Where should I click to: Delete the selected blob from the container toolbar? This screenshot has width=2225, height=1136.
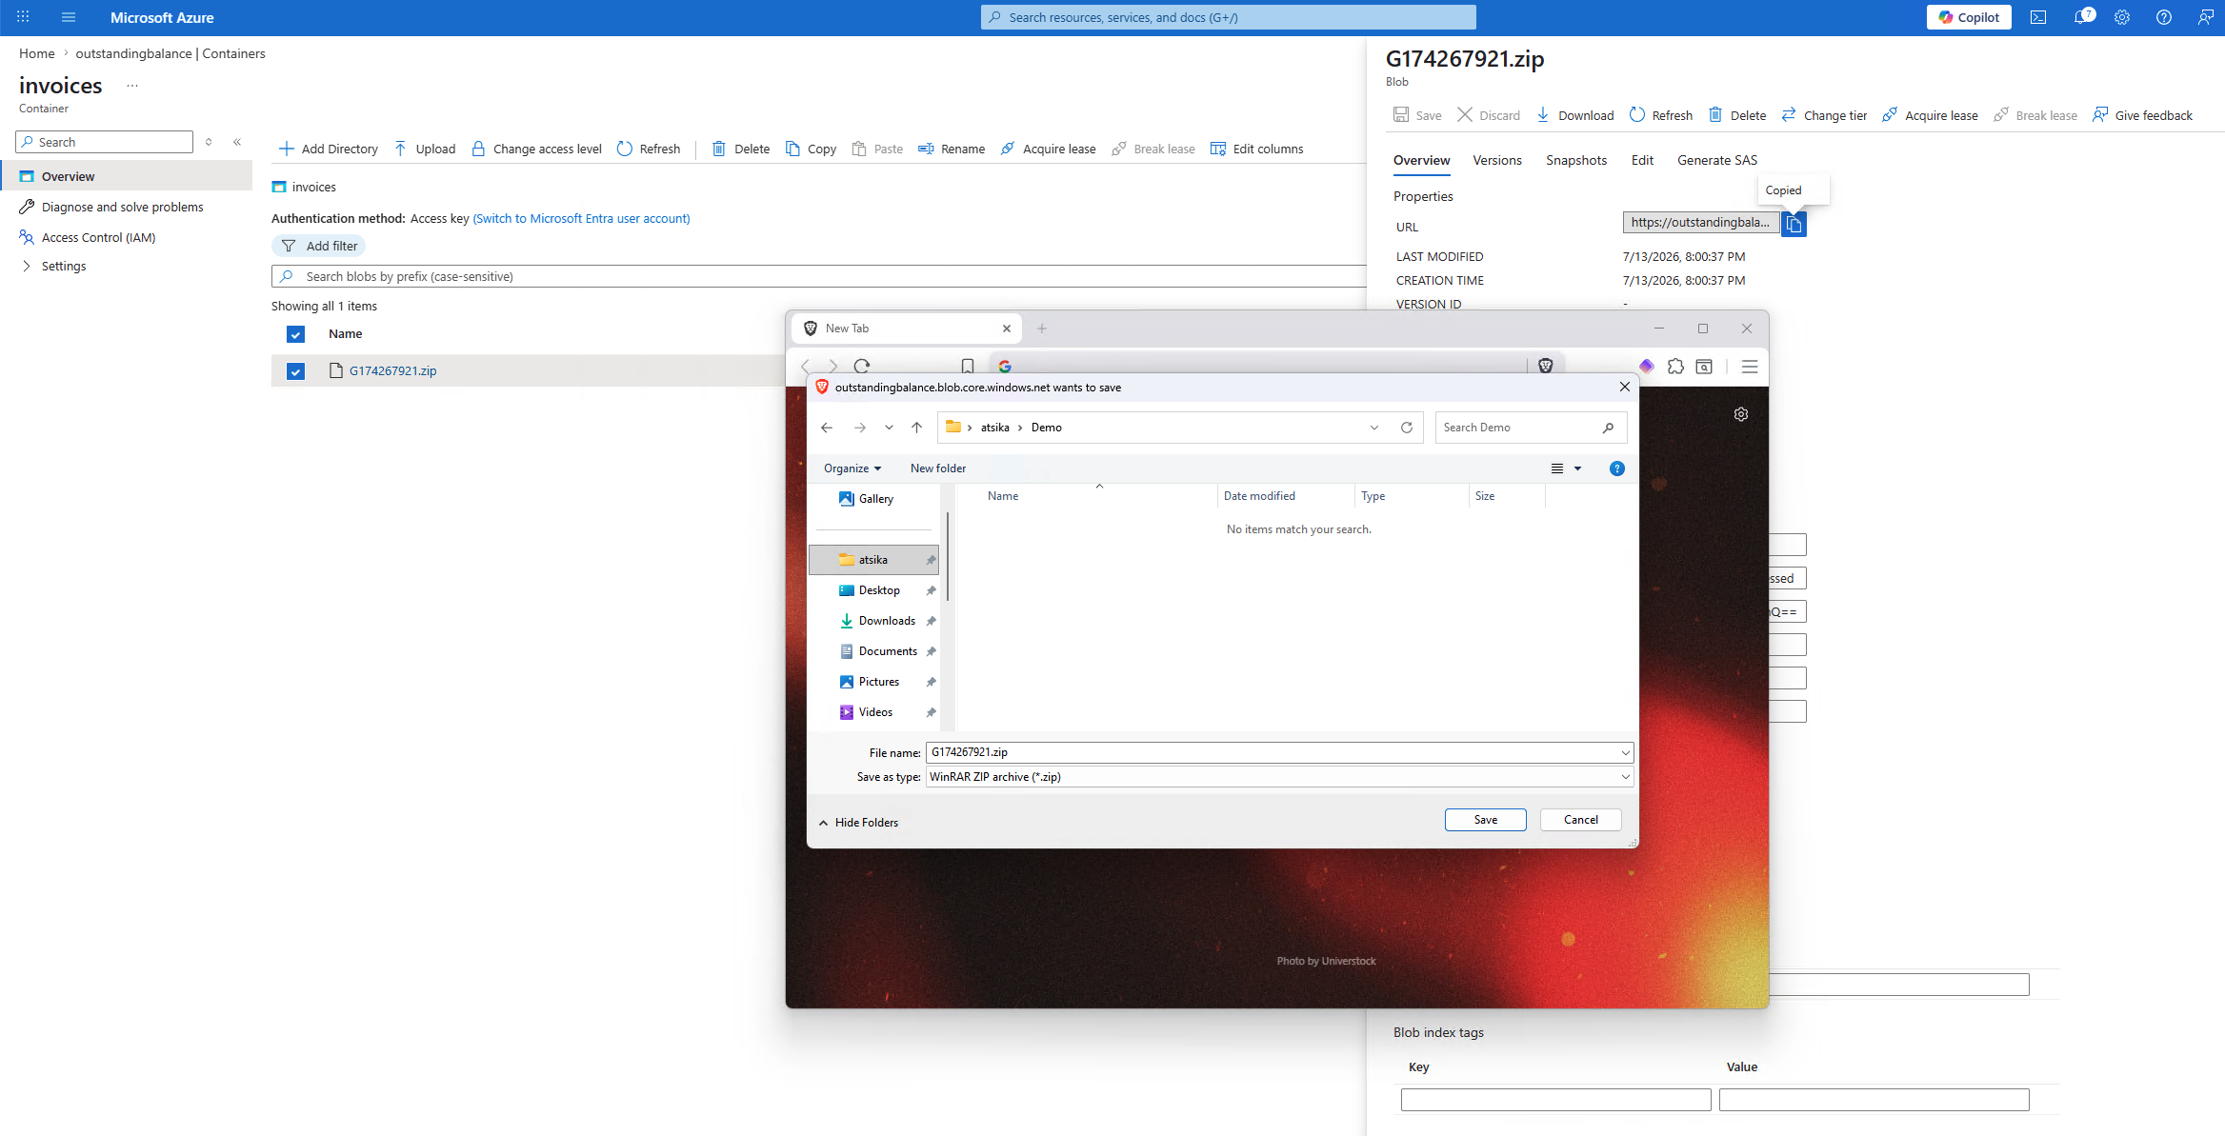click(741, 149)
